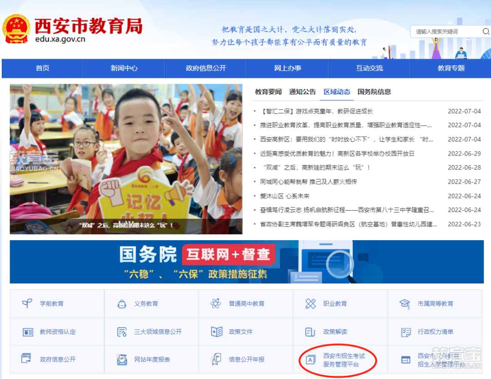Open article 爱沐山区 心系未来
The height and width of the screenshot is (379, 491).
(x=285, y=196)
